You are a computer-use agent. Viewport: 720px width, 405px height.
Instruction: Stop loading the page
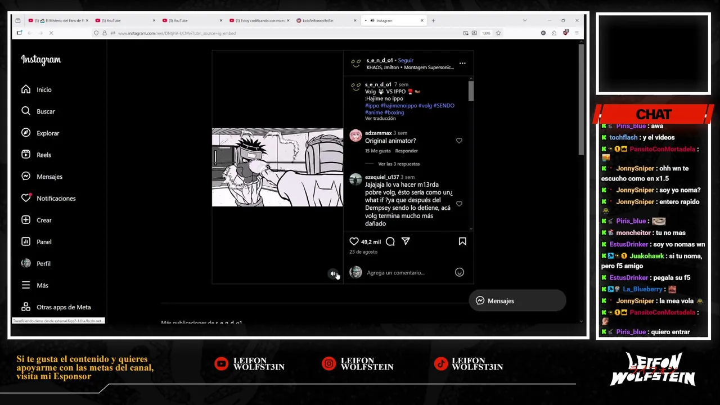[51, 33]
